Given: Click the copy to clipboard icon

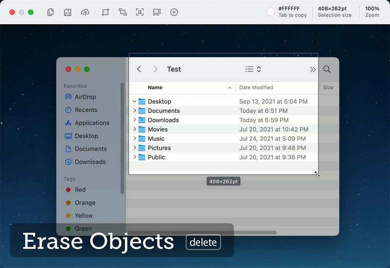Looking at the screenshot, I should pos(51,12).
